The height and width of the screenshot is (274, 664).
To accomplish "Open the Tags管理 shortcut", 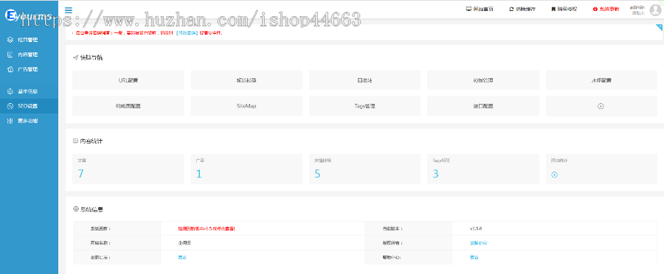I will click(x=364, y=106).
